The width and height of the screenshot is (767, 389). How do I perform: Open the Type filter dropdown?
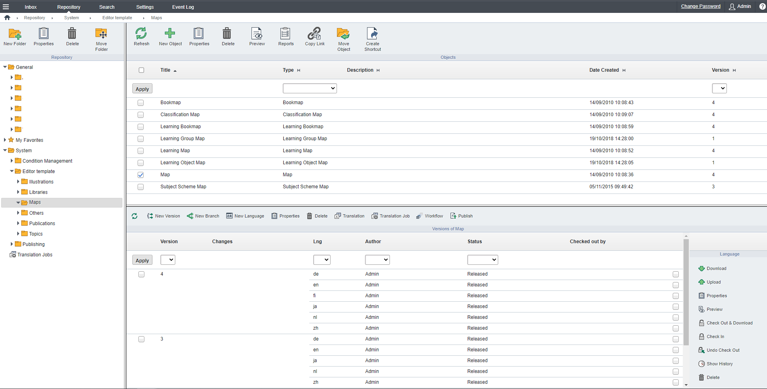pyautogui.click(x=309, y=88)
